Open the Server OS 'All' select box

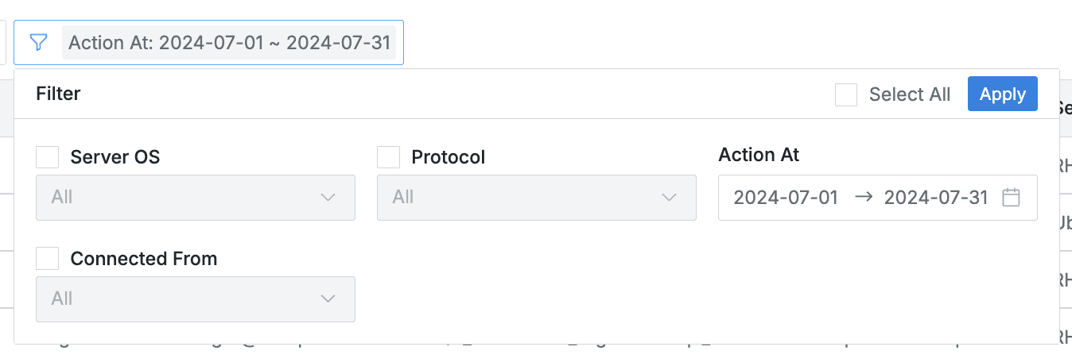183,198
